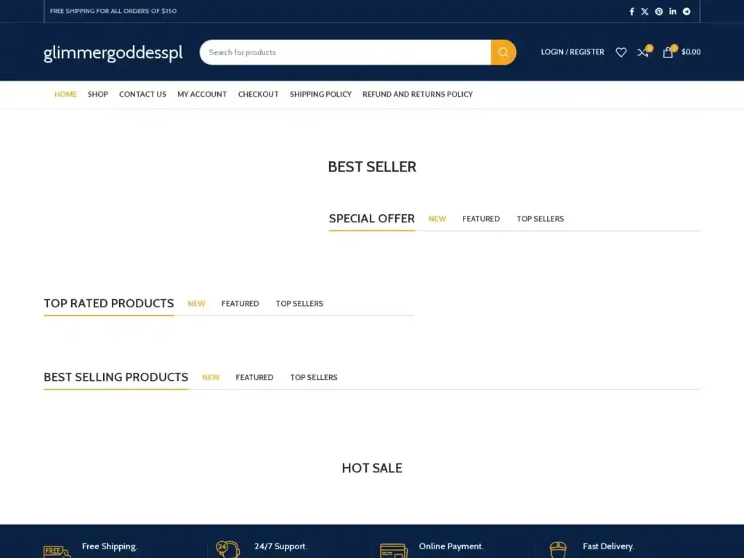Open the compare products icon
The width and height of the screenshot is (744, 558).
coord(643,52)
